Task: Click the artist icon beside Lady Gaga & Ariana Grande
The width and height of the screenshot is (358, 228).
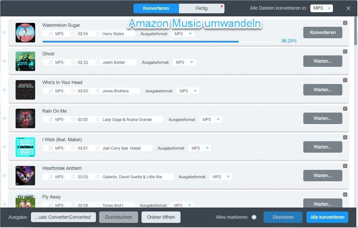Action: [98, 120]
